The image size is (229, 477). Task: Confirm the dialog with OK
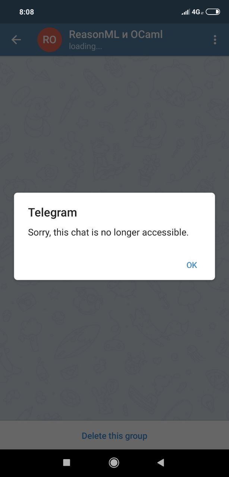point(192,265)
